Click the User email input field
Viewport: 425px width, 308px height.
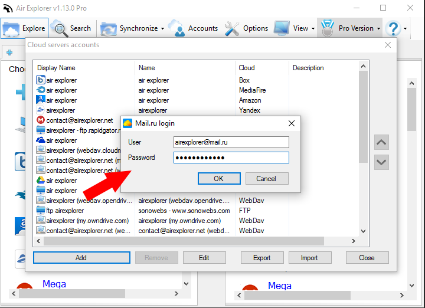231,142
